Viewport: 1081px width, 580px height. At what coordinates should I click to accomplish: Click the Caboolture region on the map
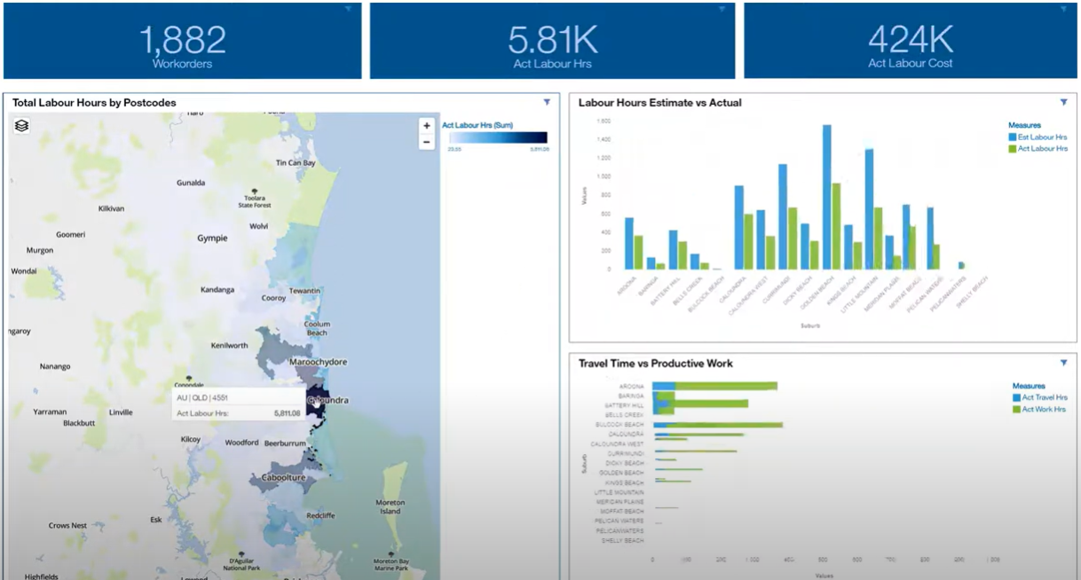pos(282,477)
